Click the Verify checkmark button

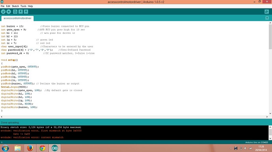(3, 11)
